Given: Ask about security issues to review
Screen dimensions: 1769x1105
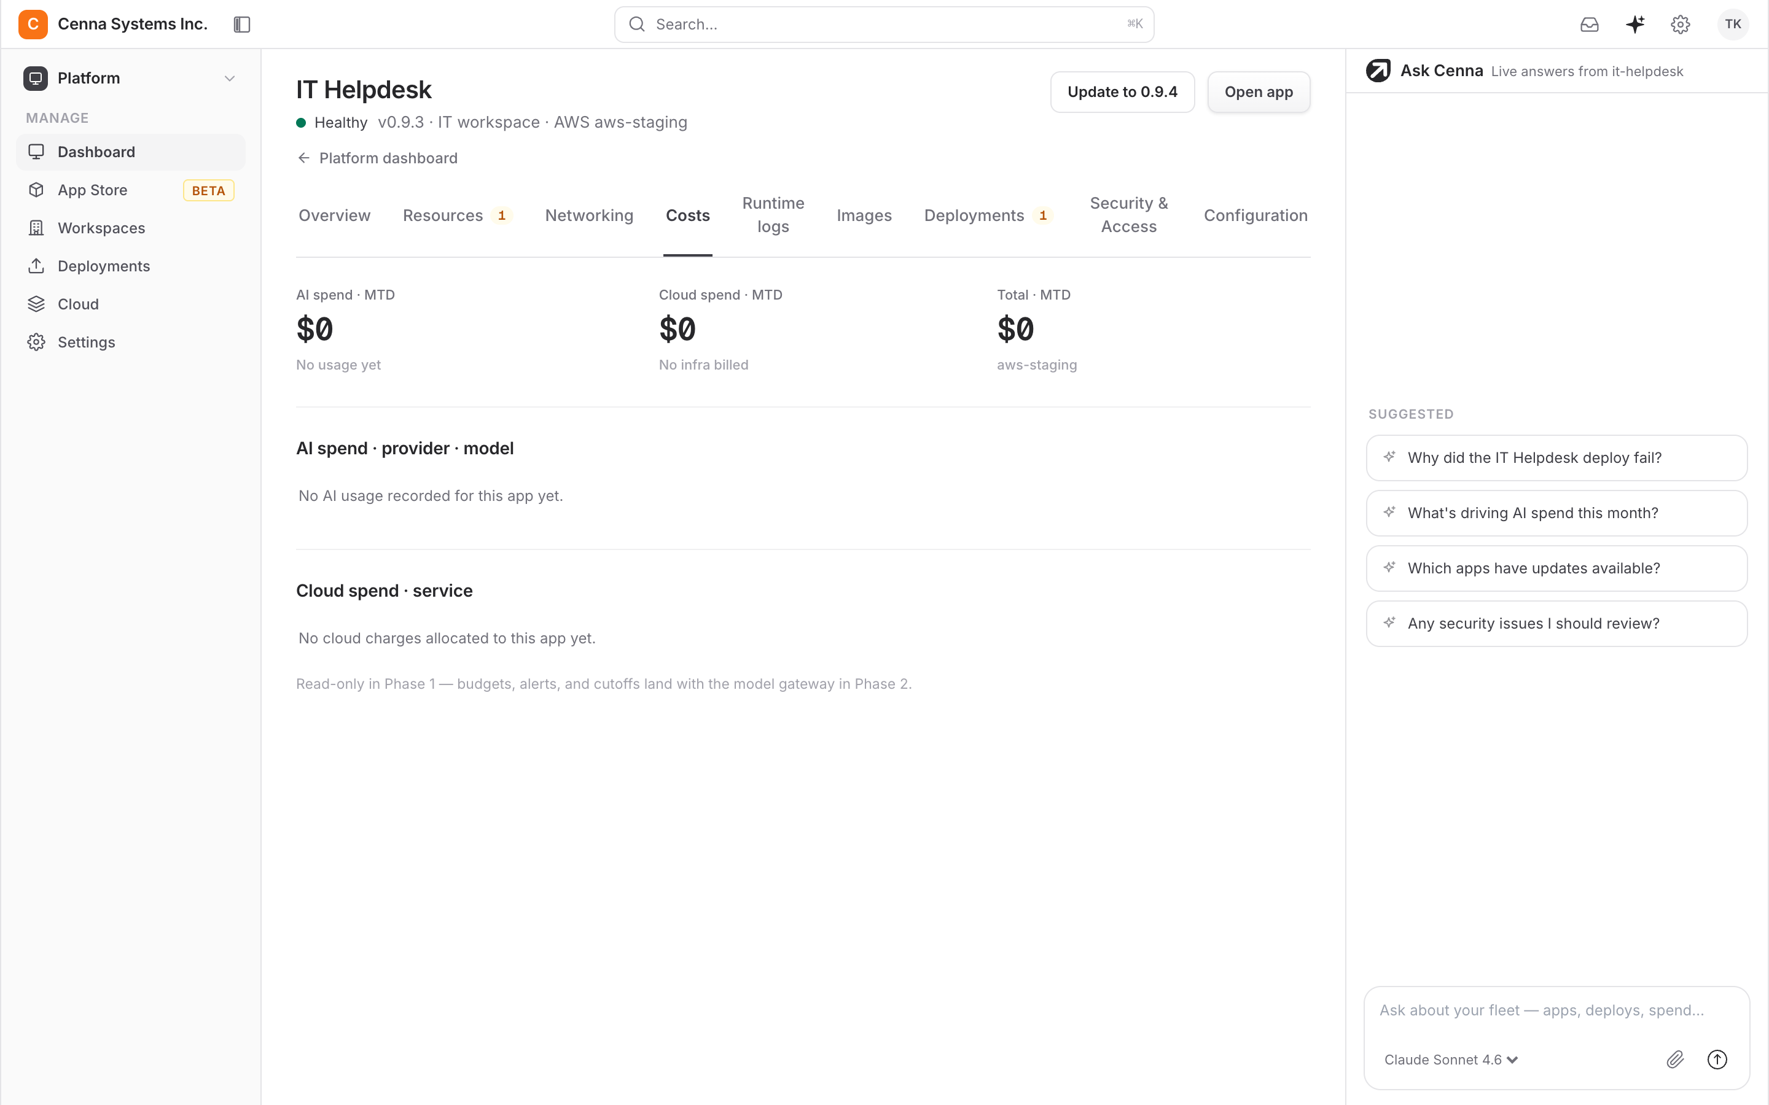Looking at the screenshot, I should [1556, 623].
